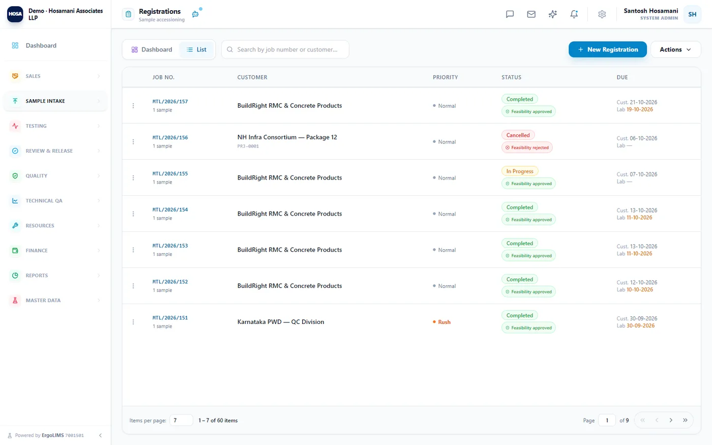Go to the next page arrow

671,420
